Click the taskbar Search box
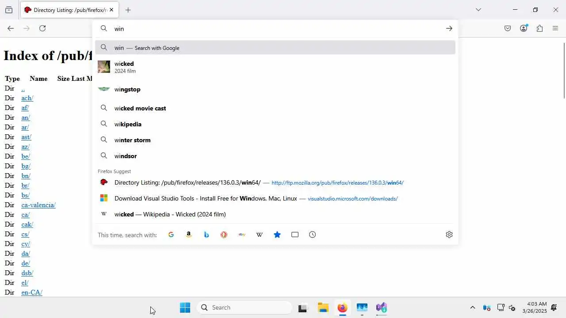Viewport: 566px width, 318px height. coord(245,307)
